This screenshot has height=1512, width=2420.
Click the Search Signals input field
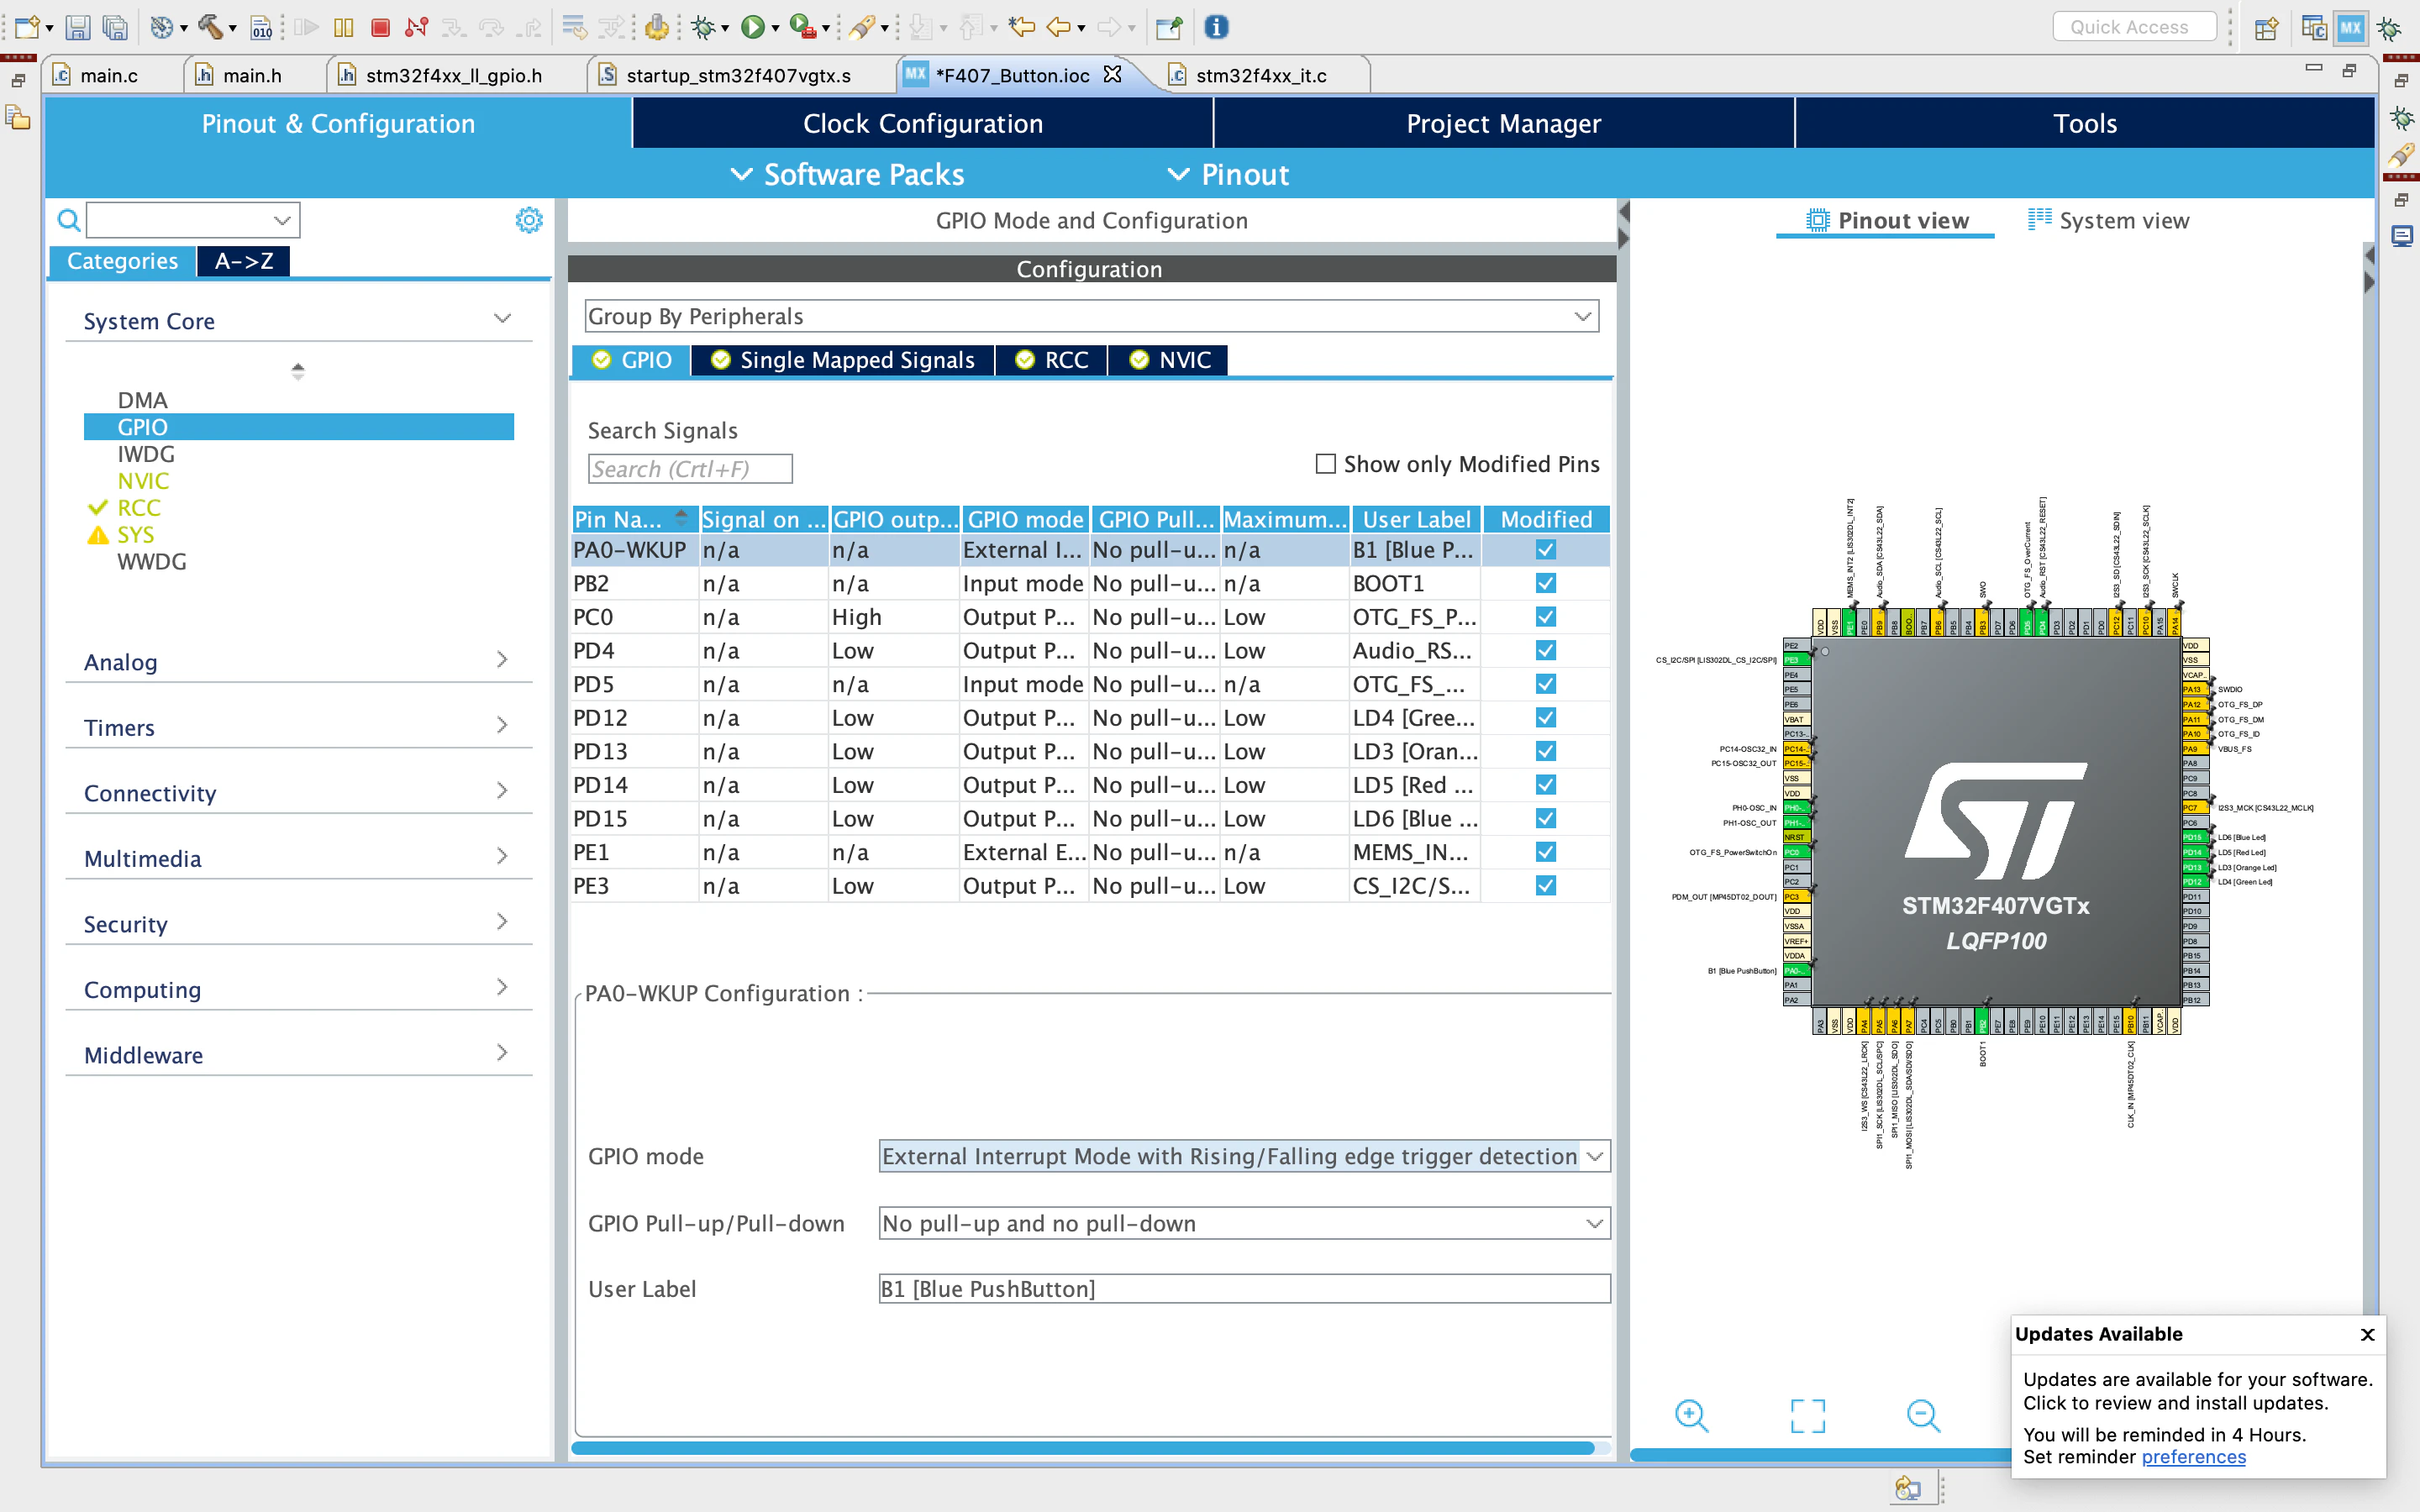click(690, 469)
